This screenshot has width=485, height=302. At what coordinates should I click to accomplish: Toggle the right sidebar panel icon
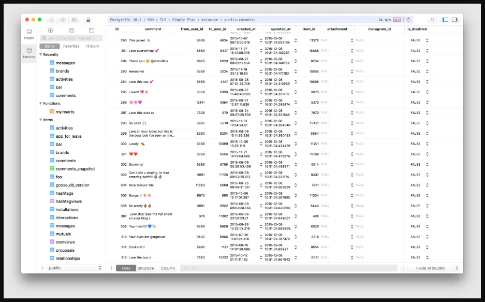tap(454, 20)
